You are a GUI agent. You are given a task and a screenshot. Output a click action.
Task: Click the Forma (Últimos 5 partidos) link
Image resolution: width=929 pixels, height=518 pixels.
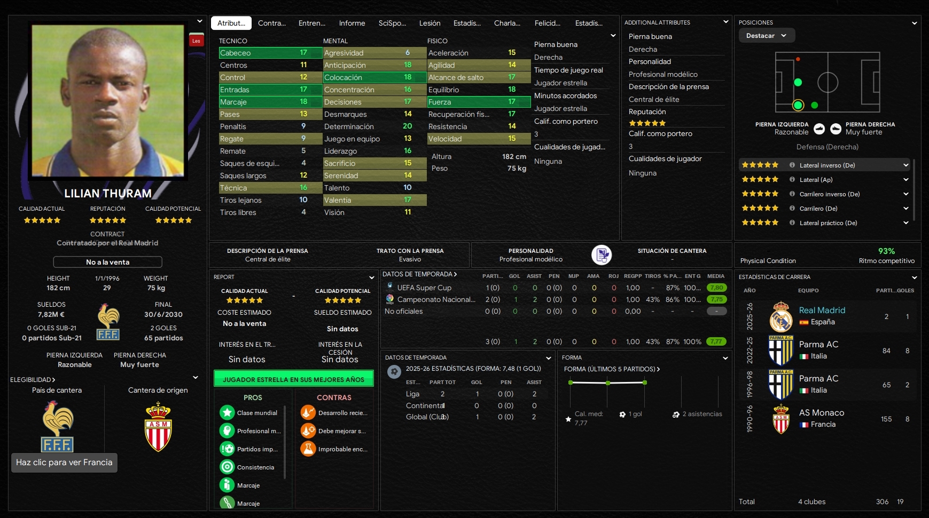point(612,369)
